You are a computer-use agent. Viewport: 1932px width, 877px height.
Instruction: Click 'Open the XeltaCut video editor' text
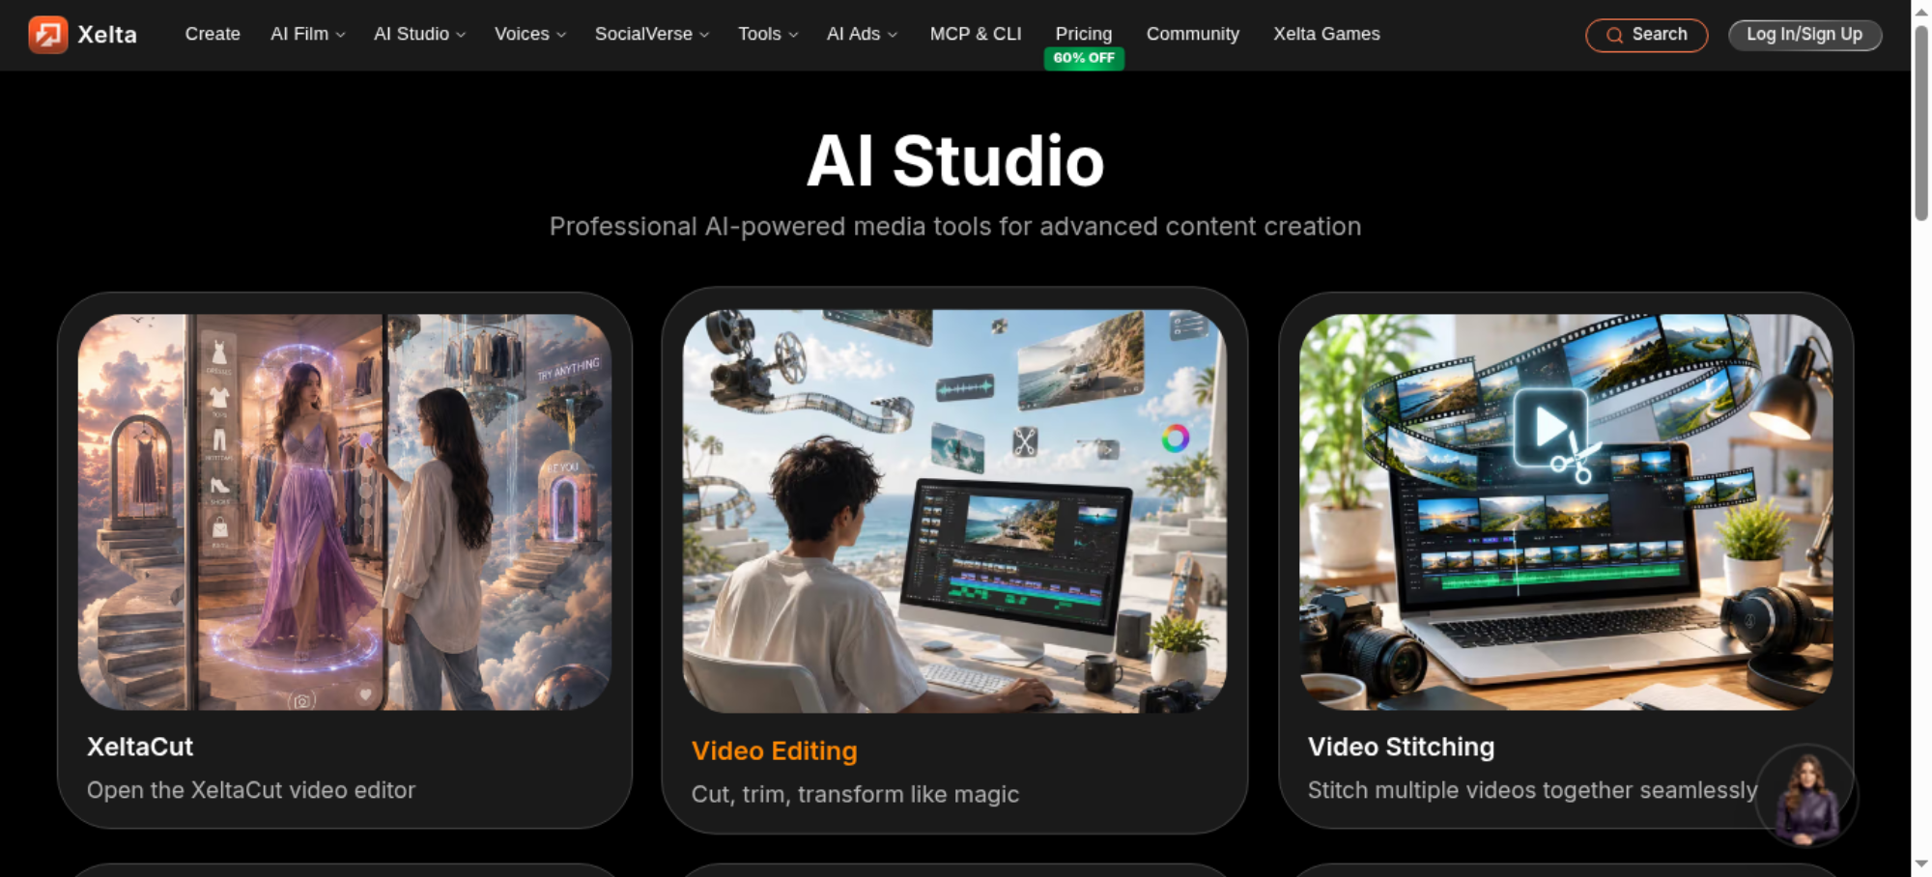[x=251, y=790]
